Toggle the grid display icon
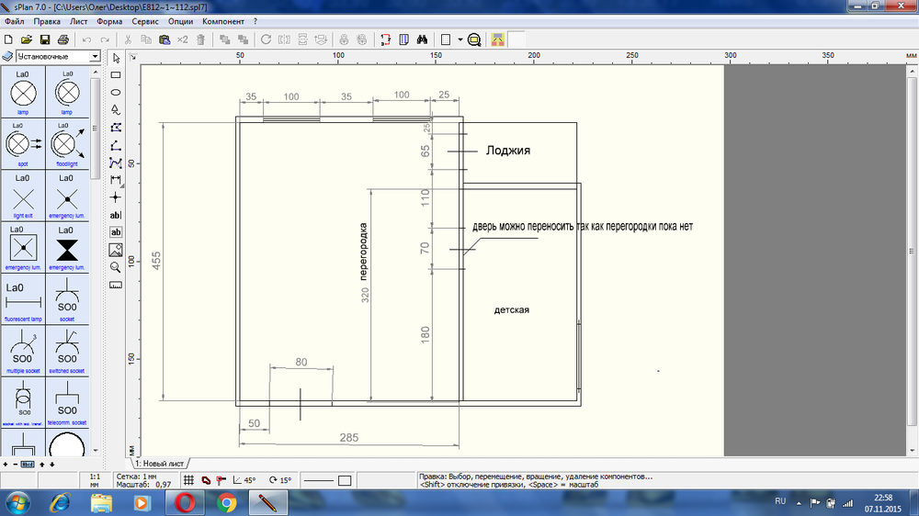Viewport: 919px width, 516px height. pos(188,480)
